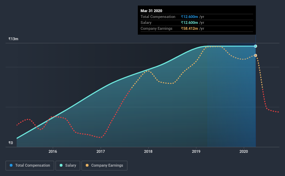The height and width of the screenshot is (176, 285).
Task: Toggle the Total Compensation legend button
Action: pyautogui.click(x=30, y=166)
